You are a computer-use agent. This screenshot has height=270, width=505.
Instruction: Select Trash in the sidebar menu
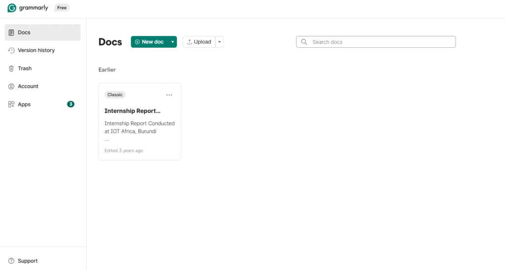point(25,68)
